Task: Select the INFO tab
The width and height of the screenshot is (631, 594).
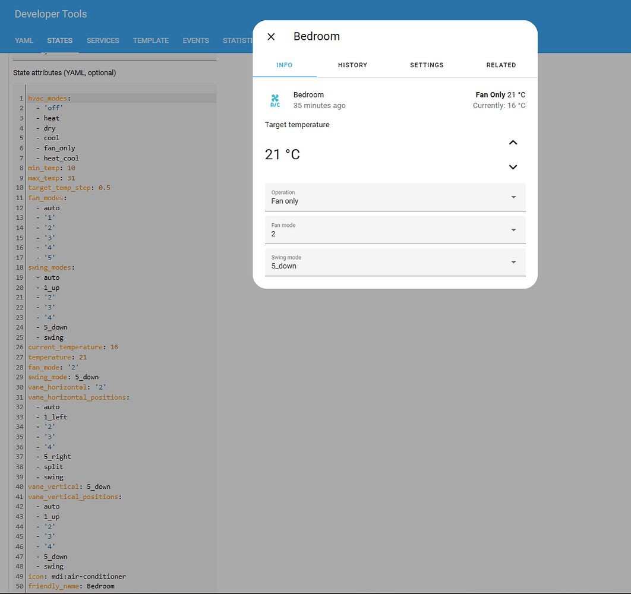Action: (x=284, y=65)
